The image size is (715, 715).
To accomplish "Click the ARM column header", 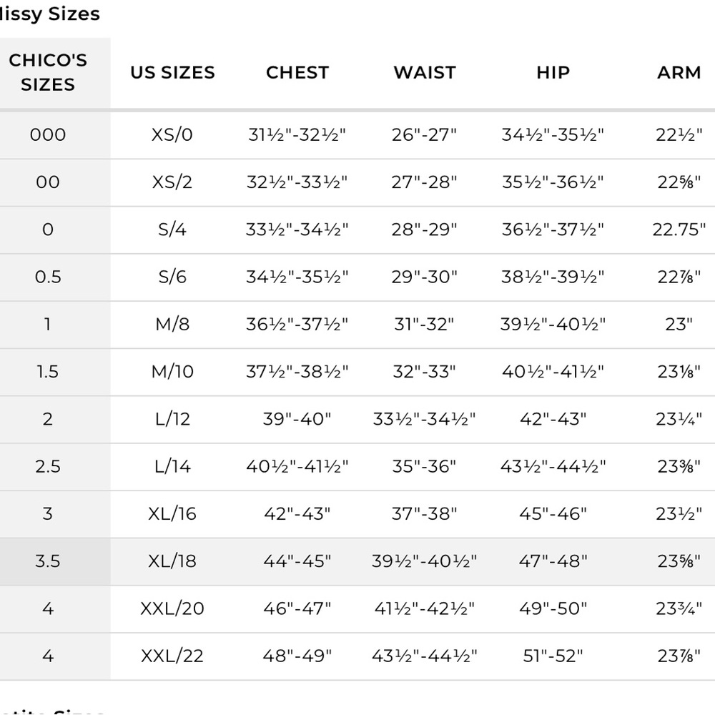I will pos(679,72).
